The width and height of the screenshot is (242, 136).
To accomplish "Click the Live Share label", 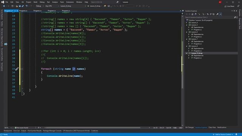I will 231,6.
